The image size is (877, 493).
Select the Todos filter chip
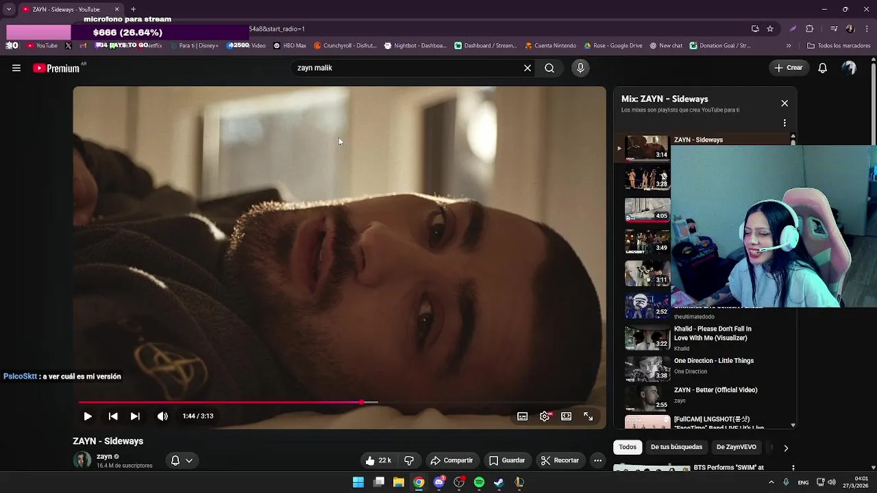coord(628,447)
